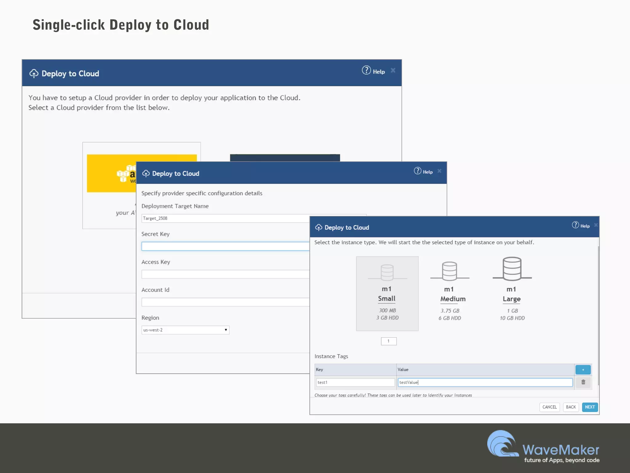Image resolution: width=630 pixels, height=473 pixels.
Task: Click the '3.75 GB' memory text
Action: tap(450, 311)
